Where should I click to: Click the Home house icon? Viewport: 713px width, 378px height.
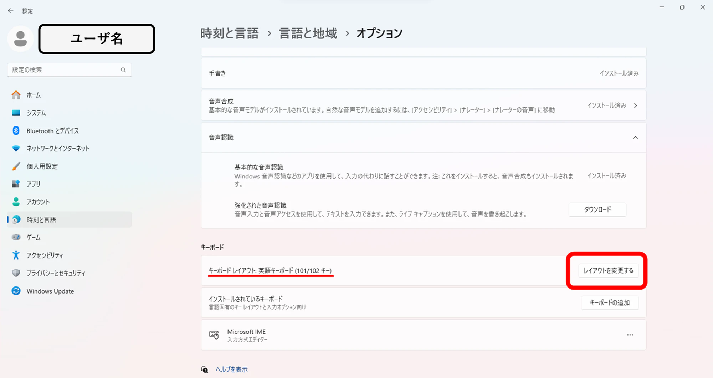click(16, 95)
